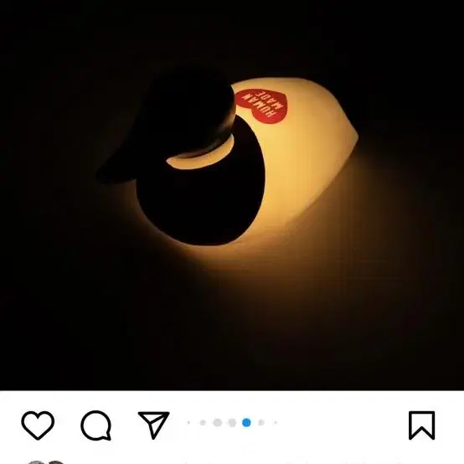Select the small gray dot left of the largest dot
Image resolution: width=464 pixels, height=464 pixels.
pos(203,423)
